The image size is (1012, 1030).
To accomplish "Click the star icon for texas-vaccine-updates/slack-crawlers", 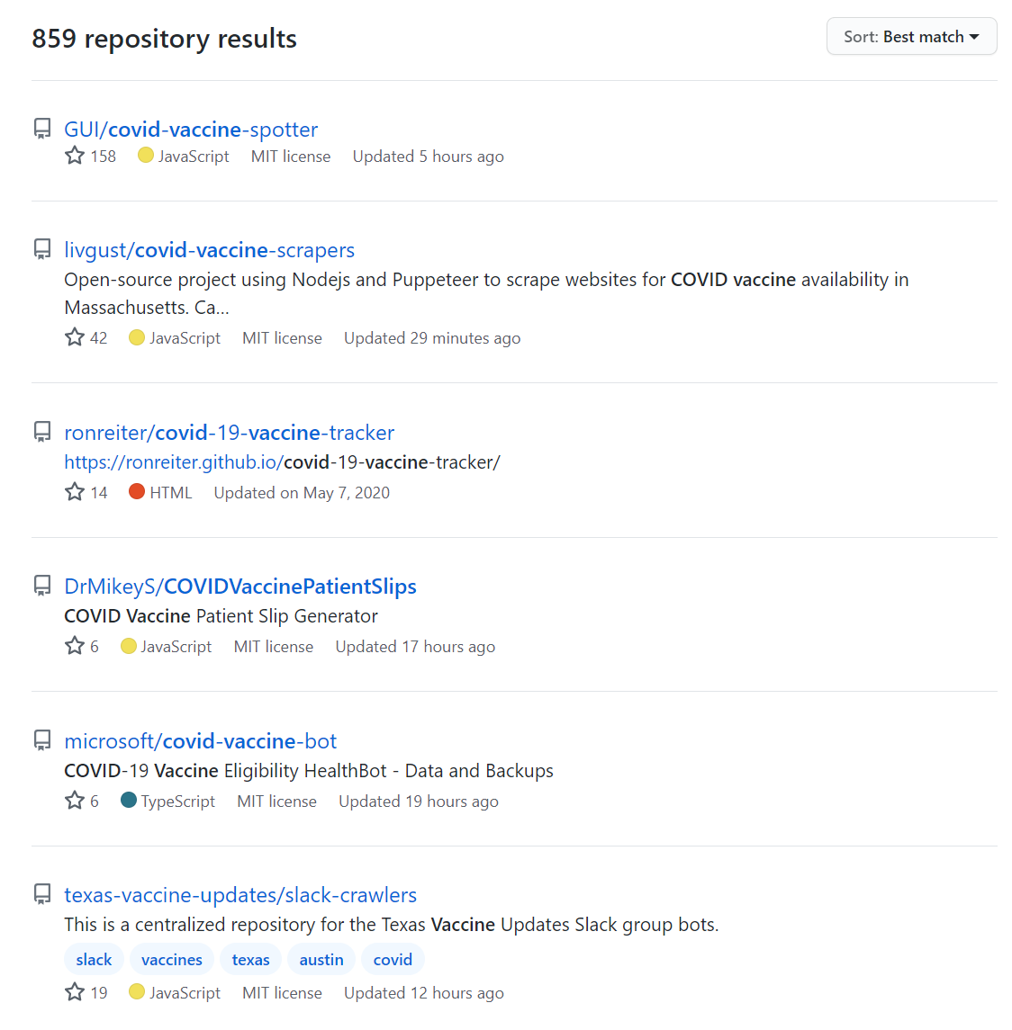I will pyautogui.click(x=75, y=992).
